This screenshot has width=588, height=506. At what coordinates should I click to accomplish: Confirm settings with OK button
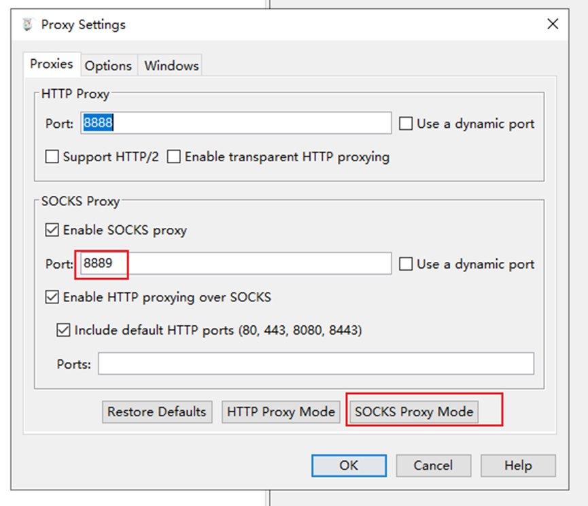tap(349, 466)
